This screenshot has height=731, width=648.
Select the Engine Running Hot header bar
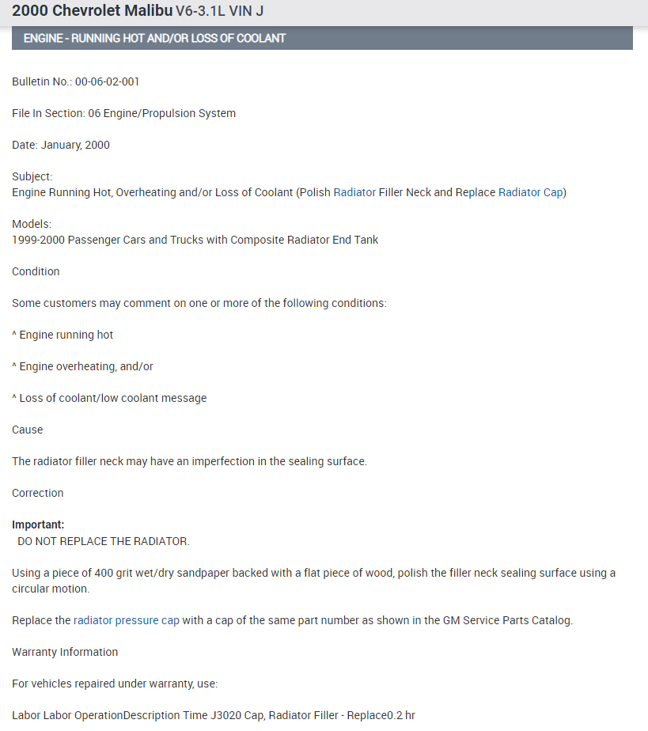pyautogui.click(x=322, y=38)
